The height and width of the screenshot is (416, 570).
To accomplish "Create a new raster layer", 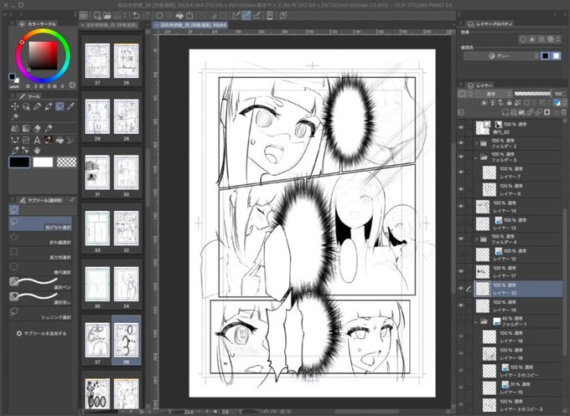I will (505, 112).
